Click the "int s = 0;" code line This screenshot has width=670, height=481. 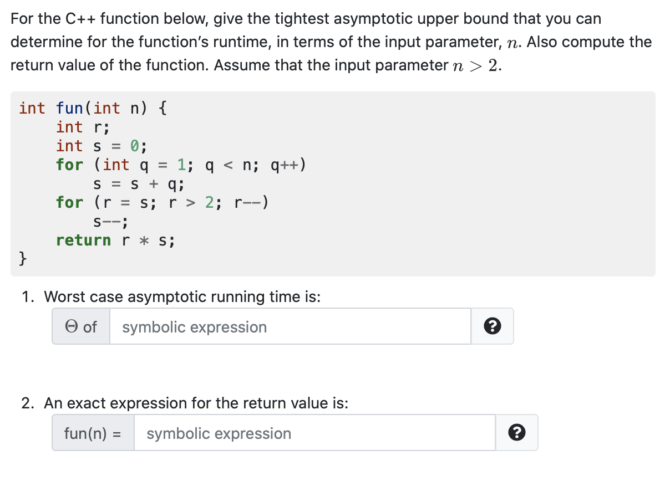pyautogui.click(x=101, y=146)
